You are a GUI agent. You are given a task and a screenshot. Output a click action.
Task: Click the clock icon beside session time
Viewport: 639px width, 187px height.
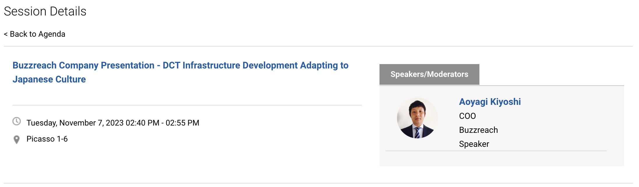click(x=17, y=121)
